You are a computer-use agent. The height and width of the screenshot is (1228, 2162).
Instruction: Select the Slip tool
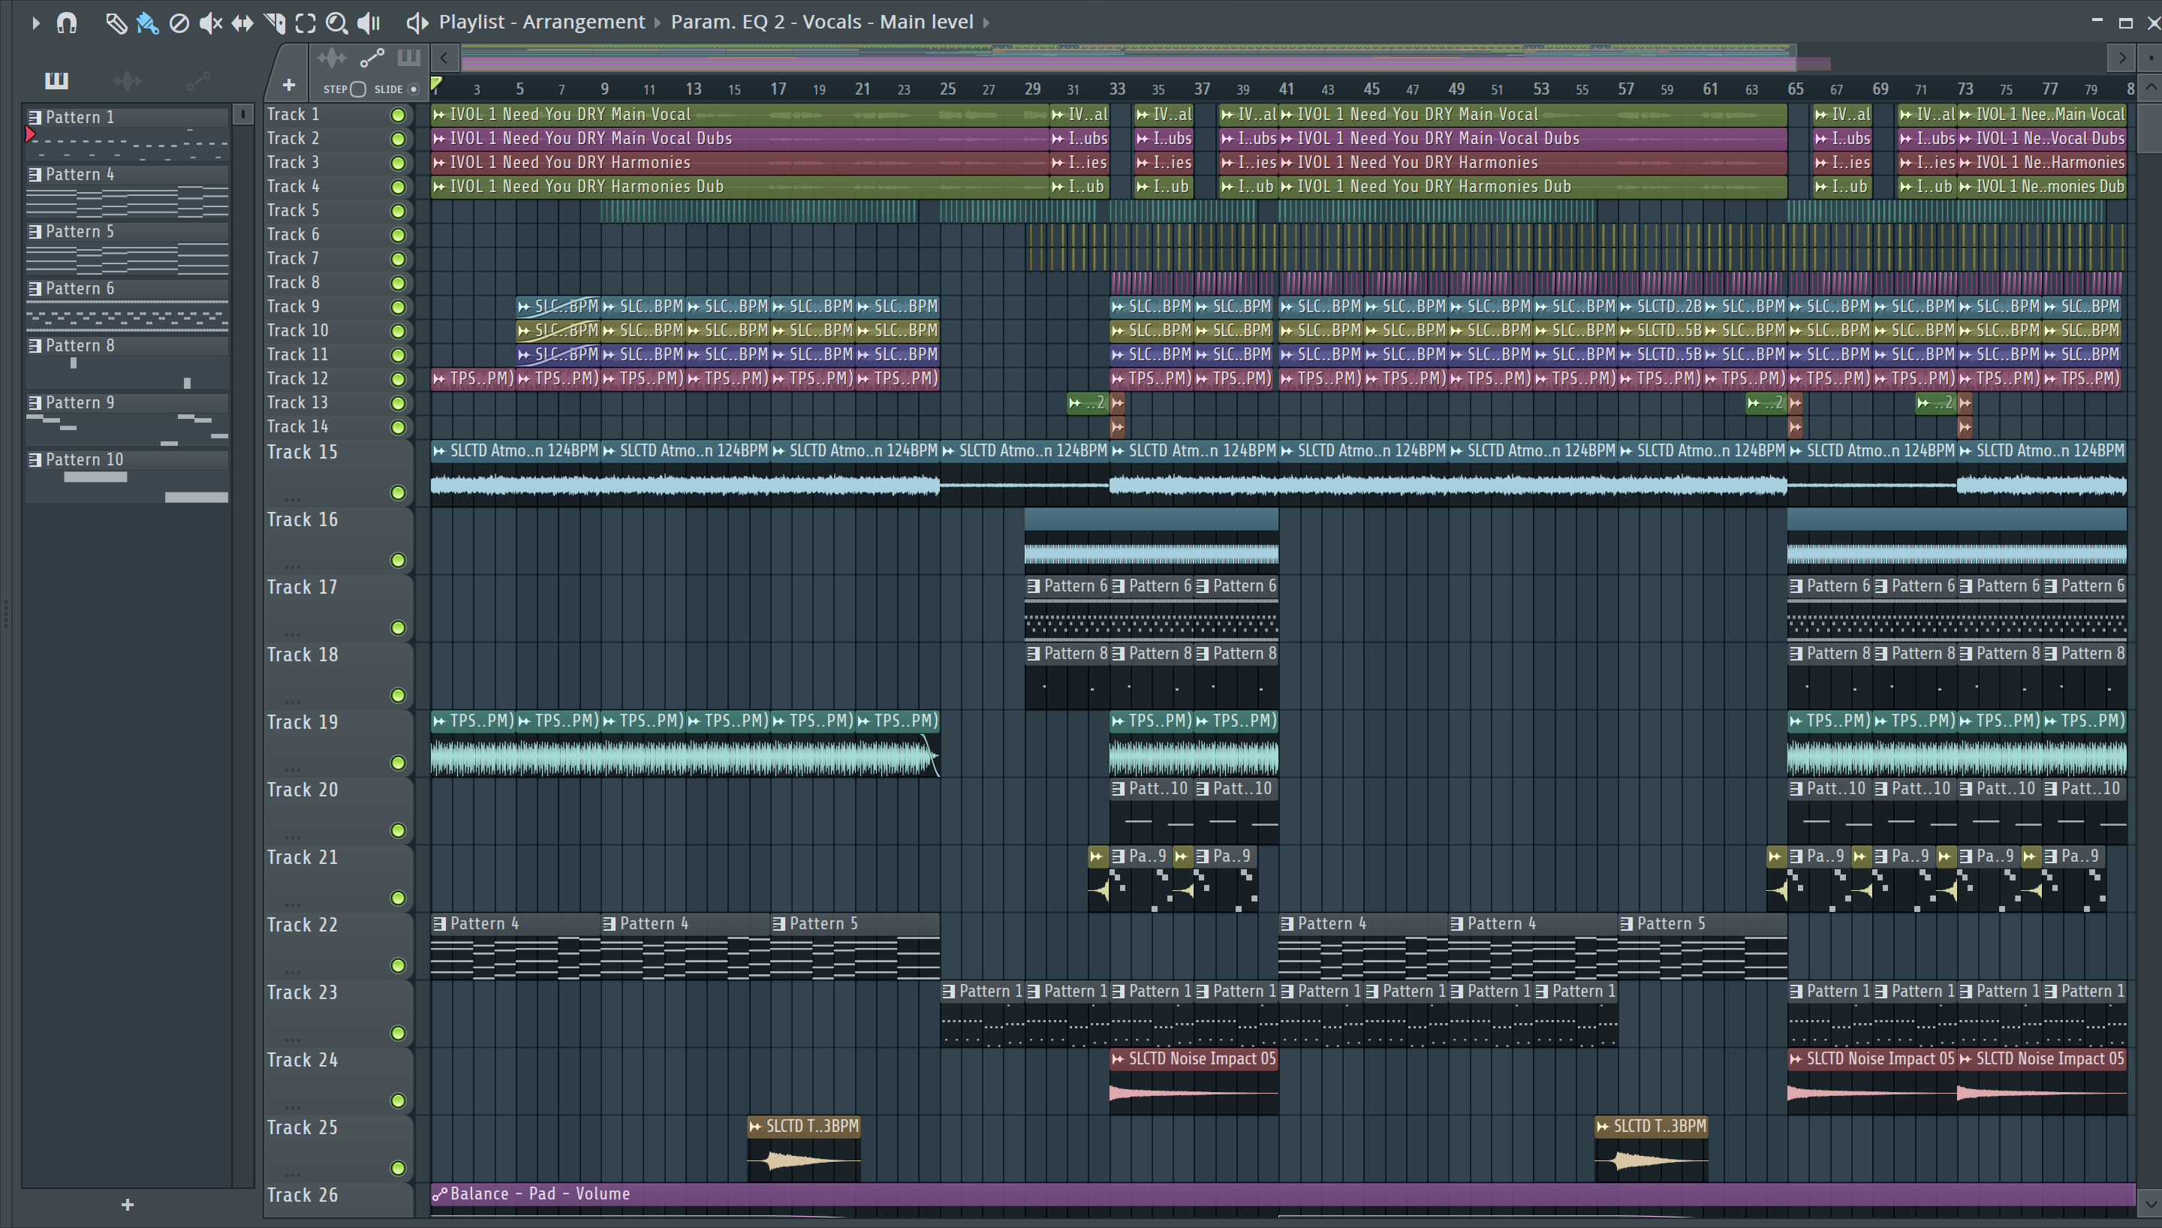click(x=242, y=23)
